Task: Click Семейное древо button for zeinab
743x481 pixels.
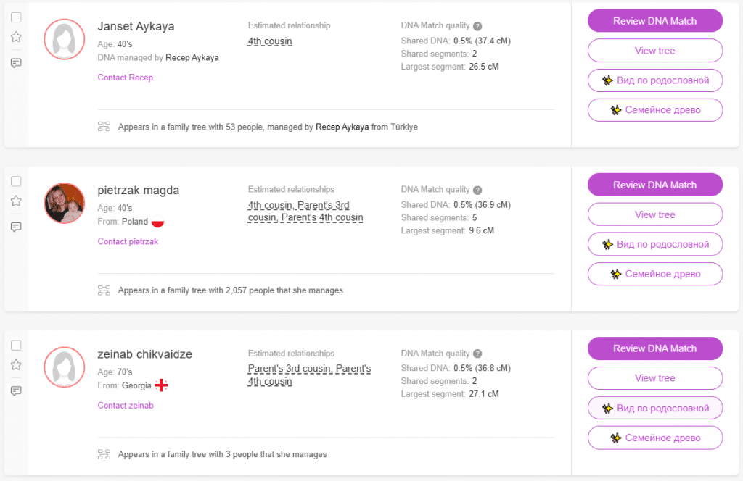Action: (654, 438)
